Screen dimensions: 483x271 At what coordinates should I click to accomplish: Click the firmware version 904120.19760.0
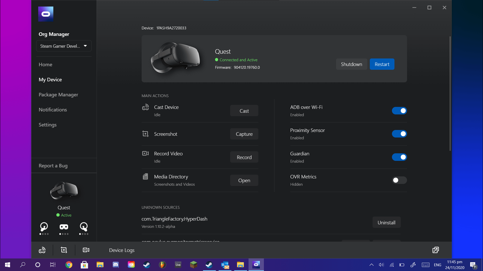coord(247,67)
